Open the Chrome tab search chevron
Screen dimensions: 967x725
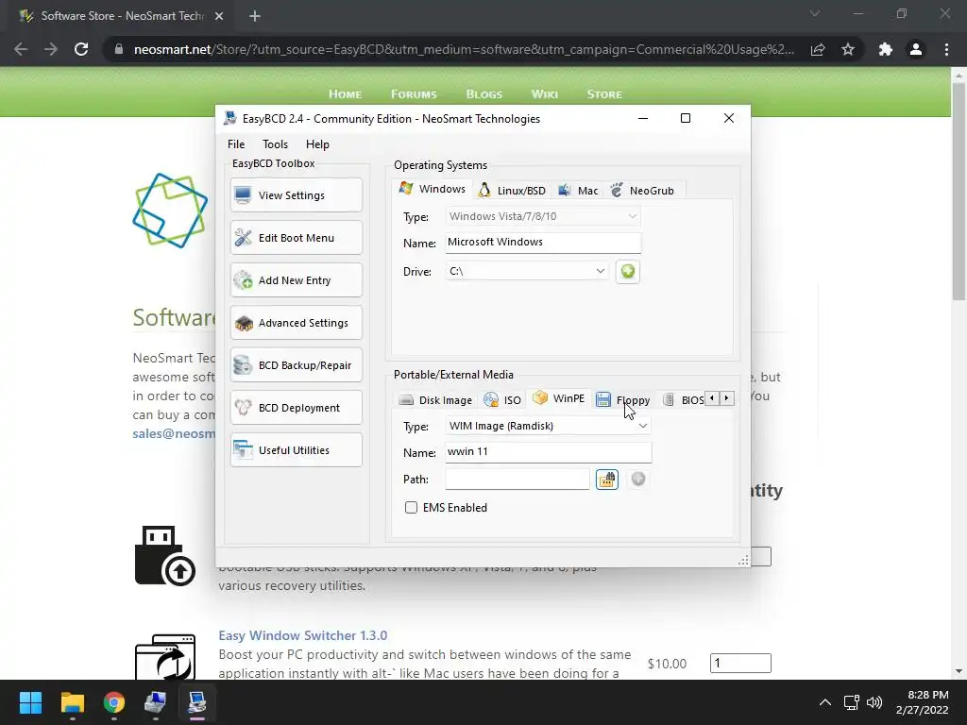pyautogui.click(x=815, y=13)
